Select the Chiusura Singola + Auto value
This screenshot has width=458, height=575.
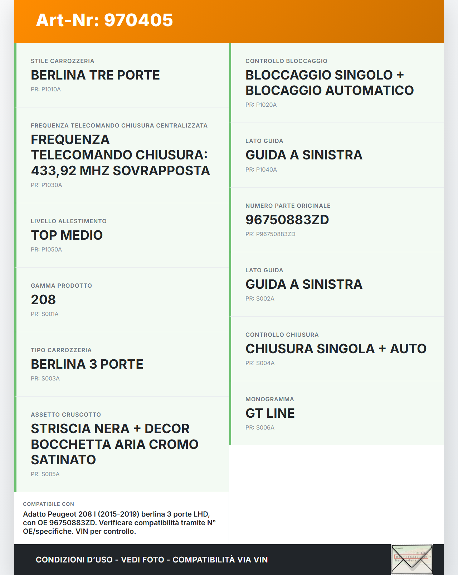click(x=336, y=349)
